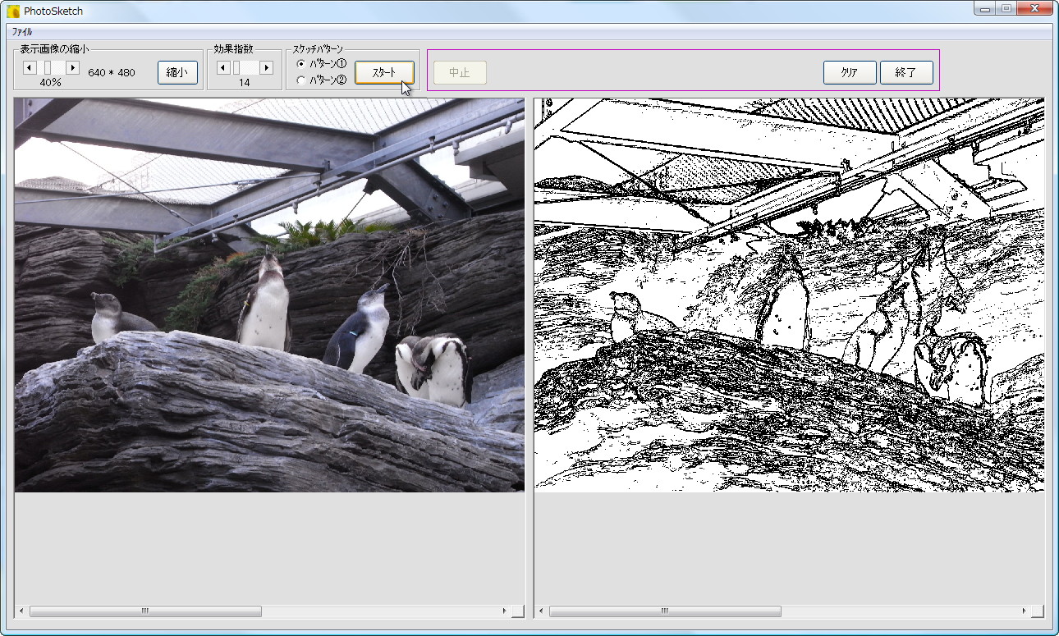Select the パターン② sketch pattern
Image resolution: width=1059 pixels, height=636 pixels.
pos(303,79)
